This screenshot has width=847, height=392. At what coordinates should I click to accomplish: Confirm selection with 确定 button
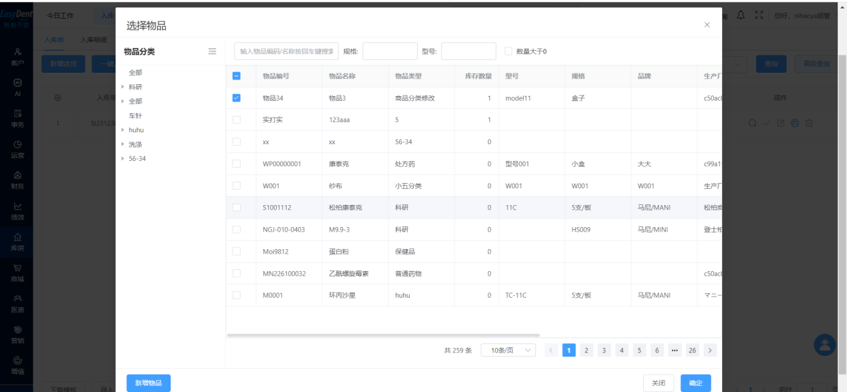[696, 383]
